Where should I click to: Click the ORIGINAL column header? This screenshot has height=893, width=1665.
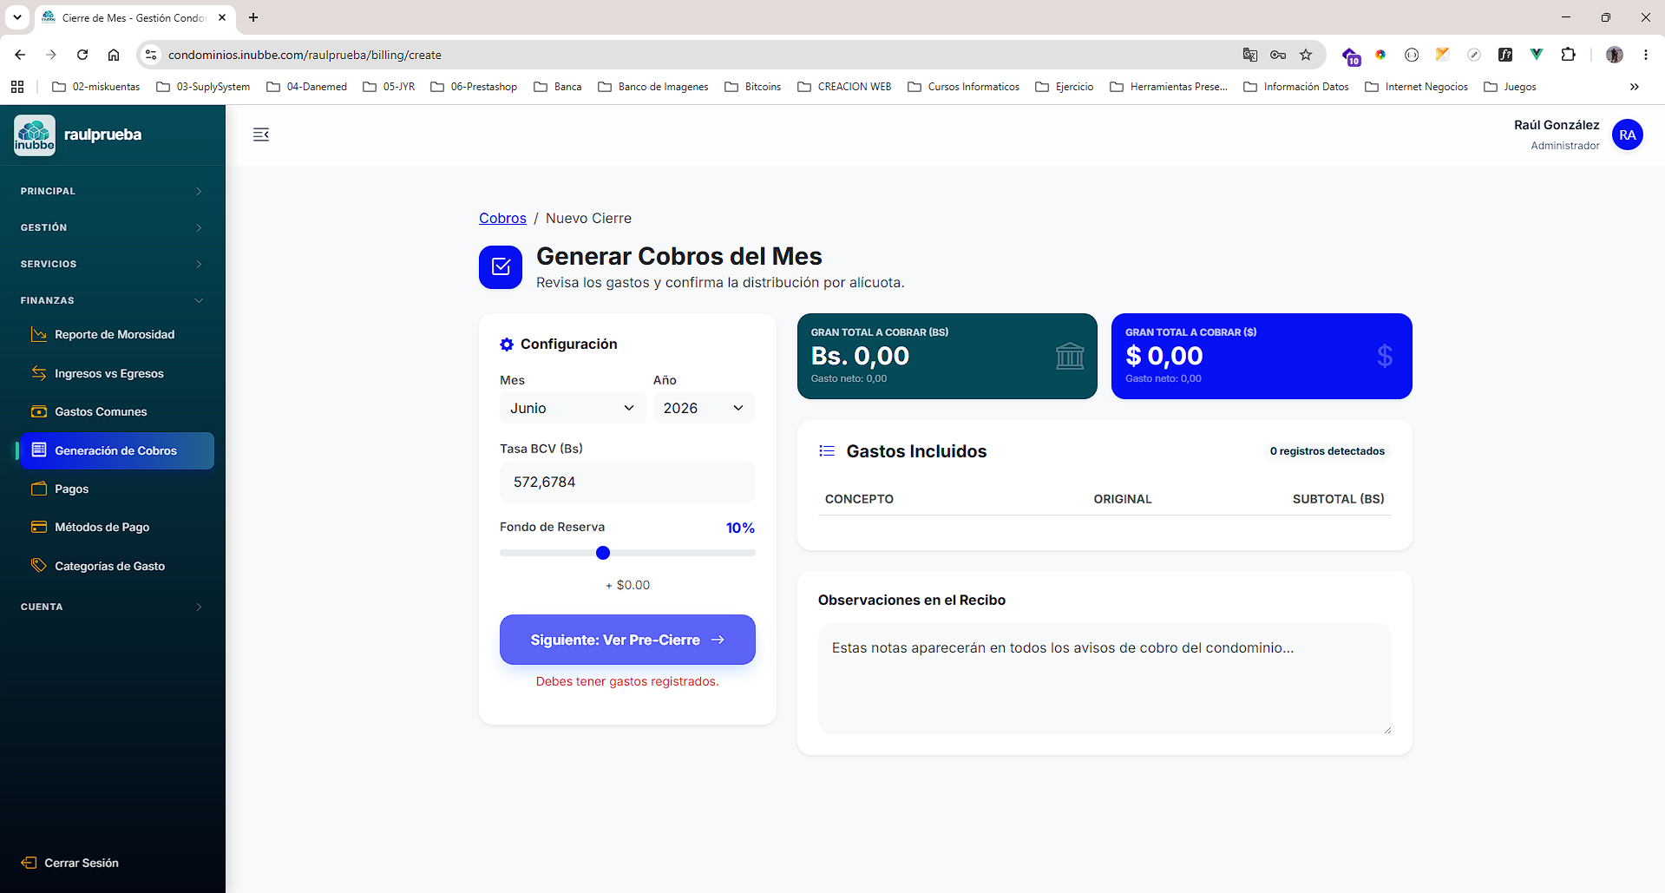tap(1123, 499)
